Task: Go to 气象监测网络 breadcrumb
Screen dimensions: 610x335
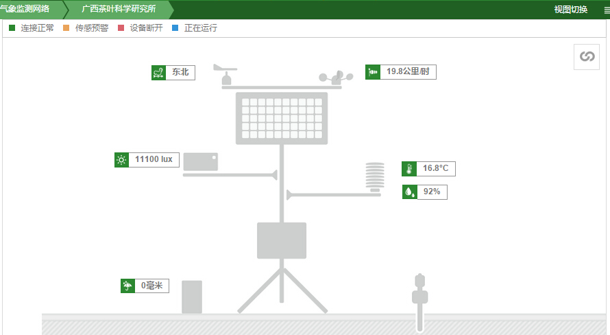Action: pyautogui.click(x=25, y=10)
